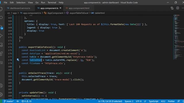Click the Open Changes compare icon
The image size is (184, 103).
(172, 8)
